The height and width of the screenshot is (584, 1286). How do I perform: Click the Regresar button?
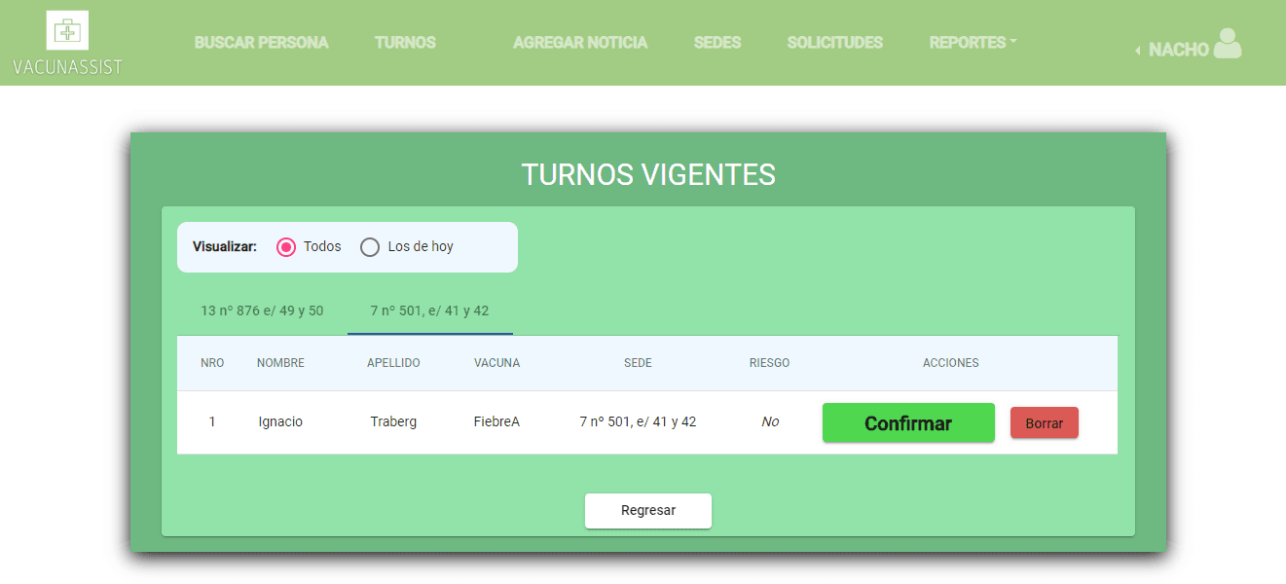[x=647, y=511]
